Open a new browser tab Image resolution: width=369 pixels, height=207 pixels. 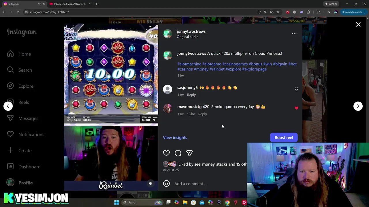coord(96,4)
